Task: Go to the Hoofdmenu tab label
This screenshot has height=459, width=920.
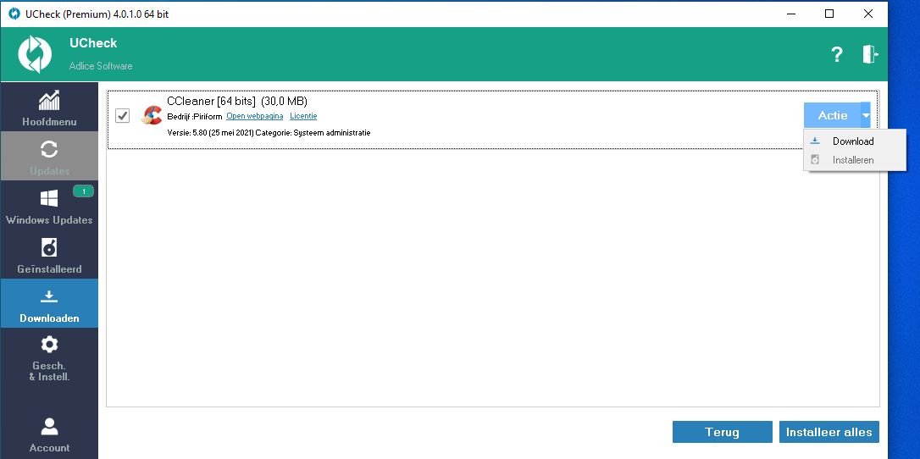Action: 49,122
